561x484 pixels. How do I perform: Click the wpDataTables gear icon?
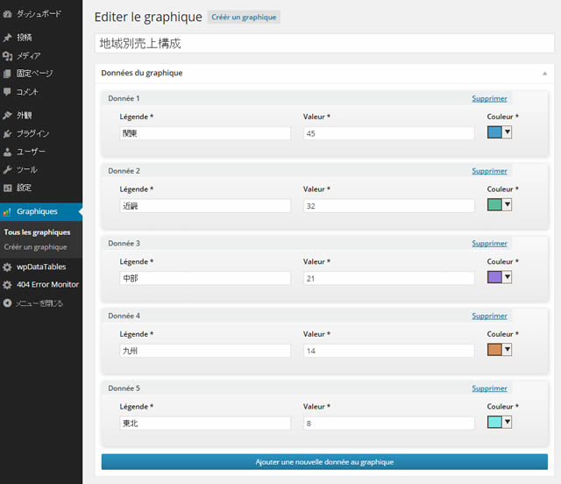point(7,267)
